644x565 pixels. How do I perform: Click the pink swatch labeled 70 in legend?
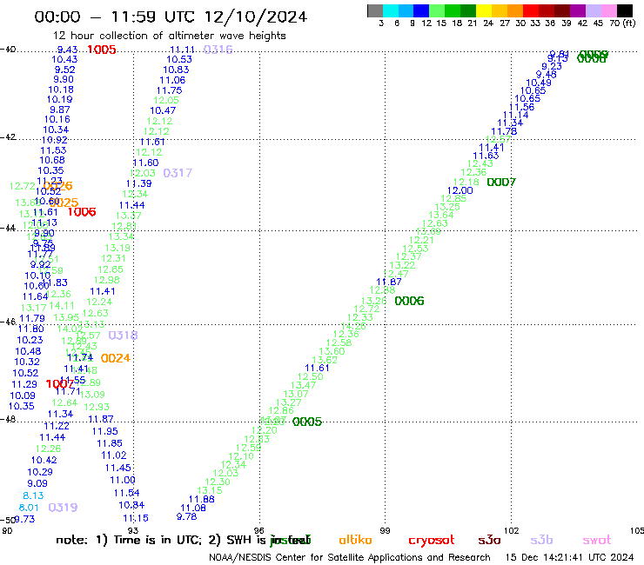tap(608, 10)
